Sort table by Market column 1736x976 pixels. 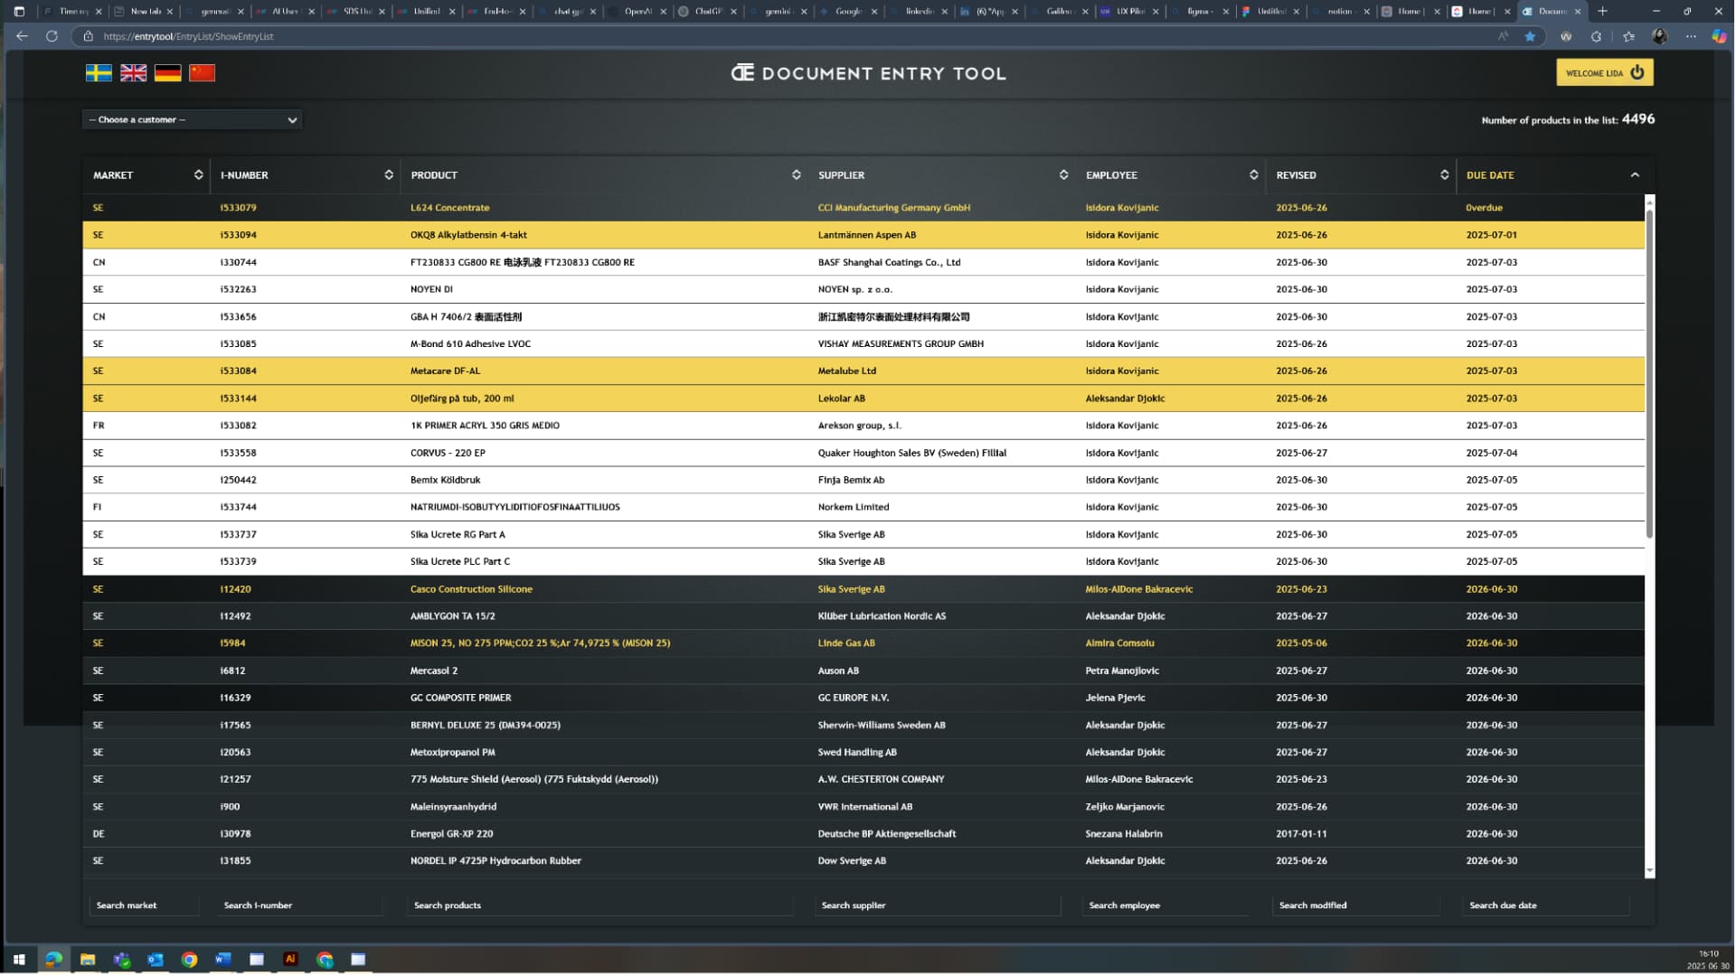click(x=198, y=174)
